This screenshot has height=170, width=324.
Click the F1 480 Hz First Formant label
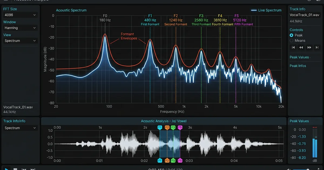click(x=150, y=20)
